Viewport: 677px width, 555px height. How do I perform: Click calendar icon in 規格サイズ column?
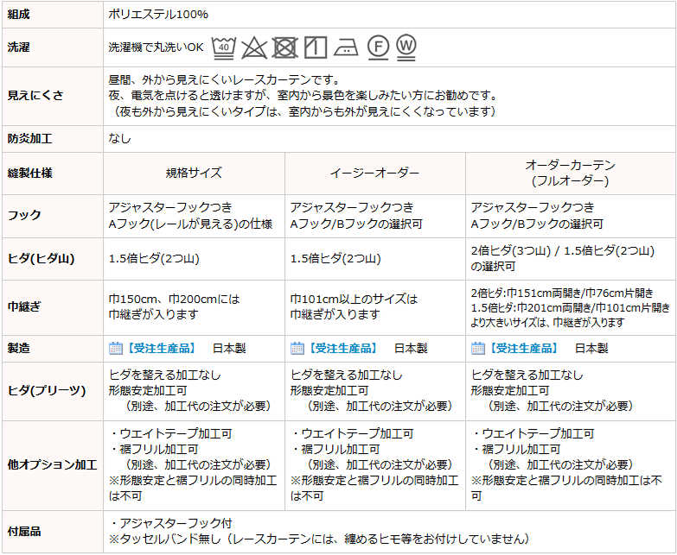pos(116,348)
